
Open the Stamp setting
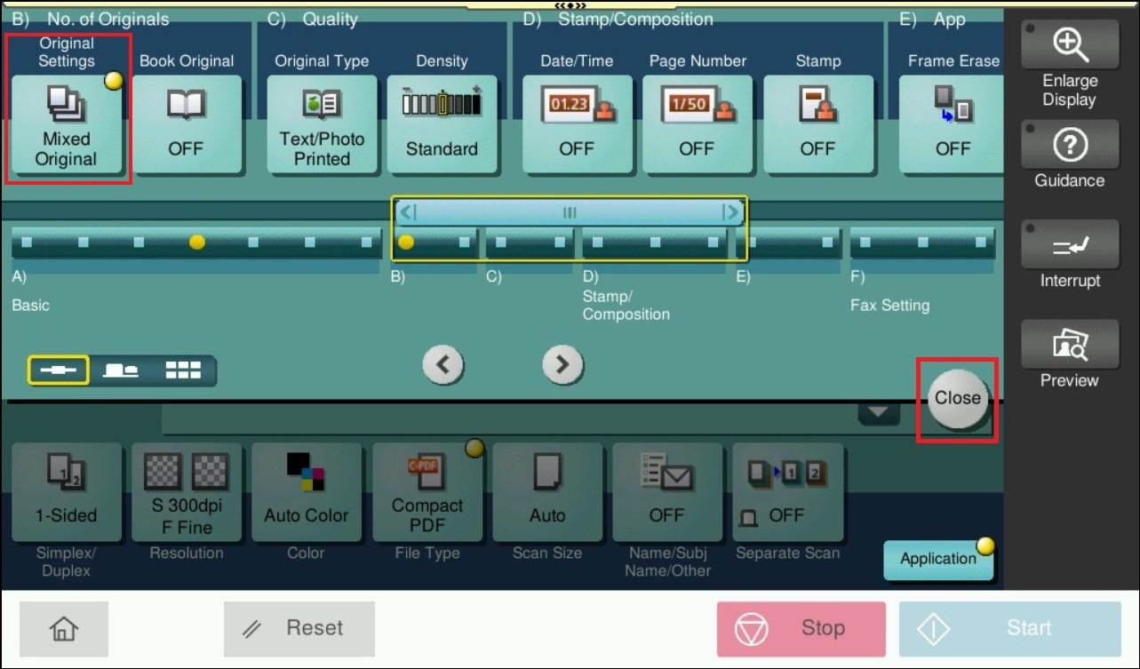(x=817, y=124)
